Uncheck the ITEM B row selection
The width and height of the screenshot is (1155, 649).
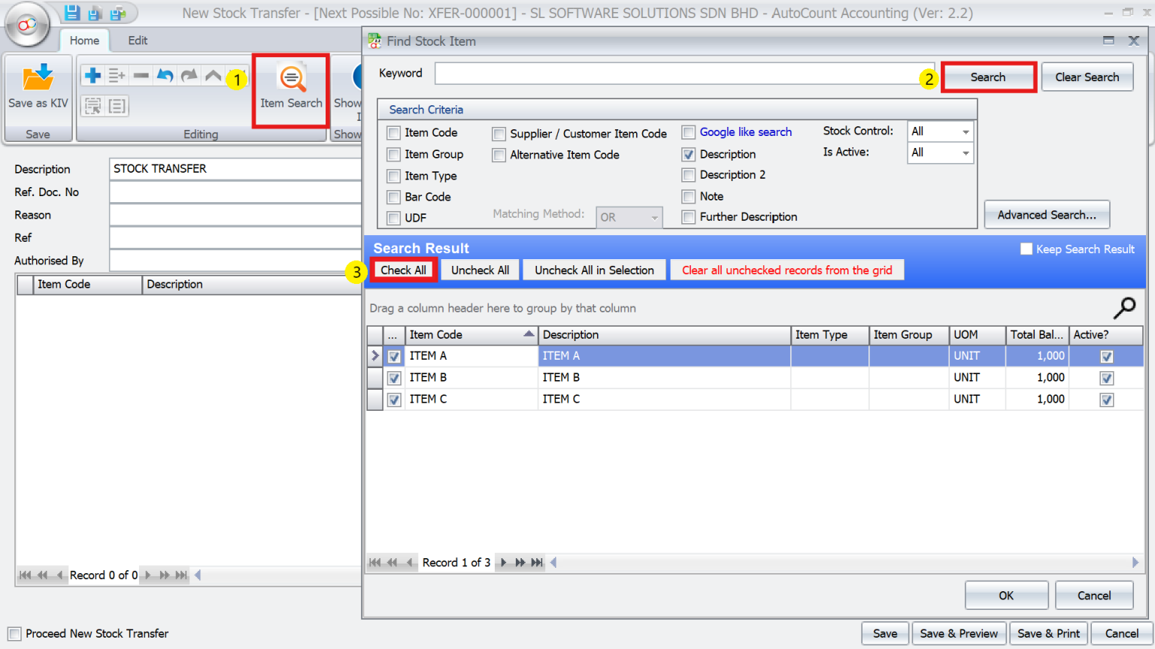pos(394,378)
